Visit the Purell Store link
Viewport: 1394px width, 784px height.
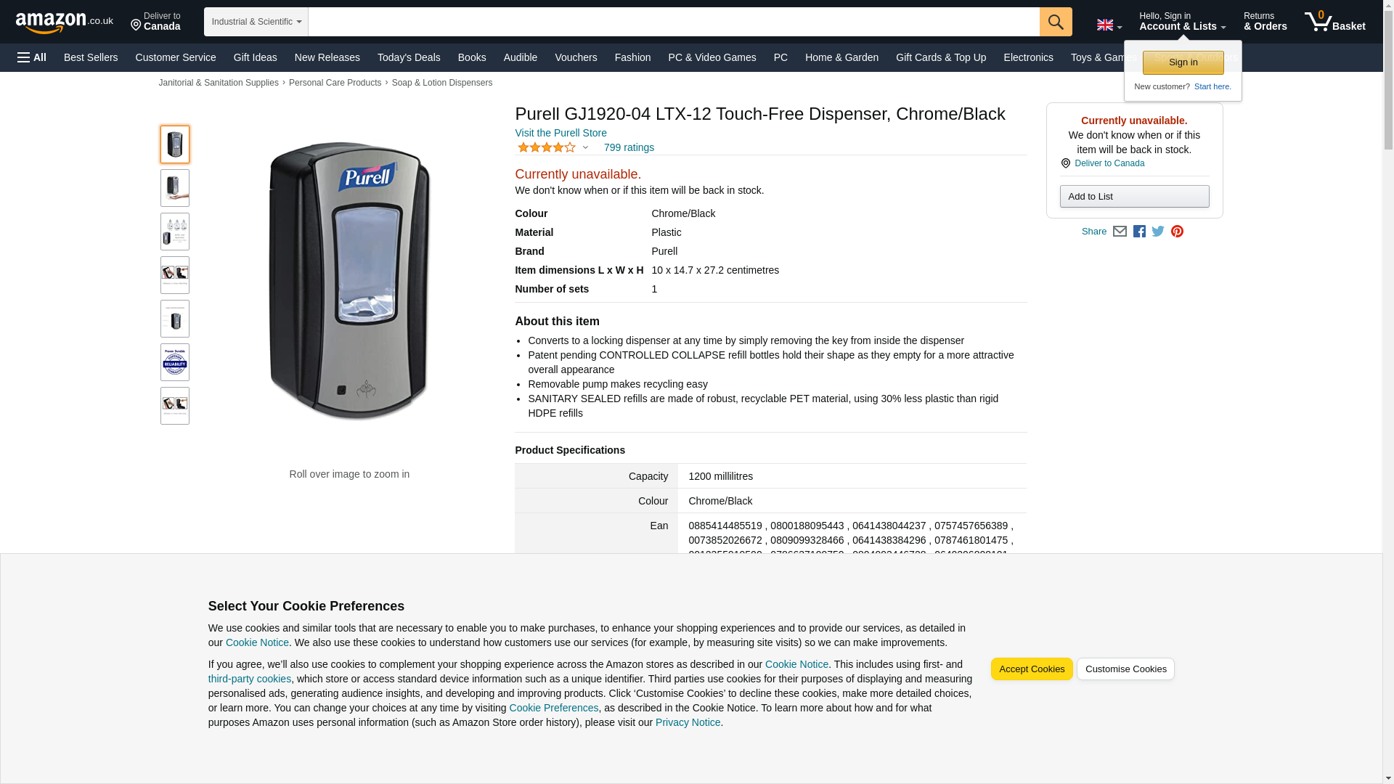click(561, 133)
